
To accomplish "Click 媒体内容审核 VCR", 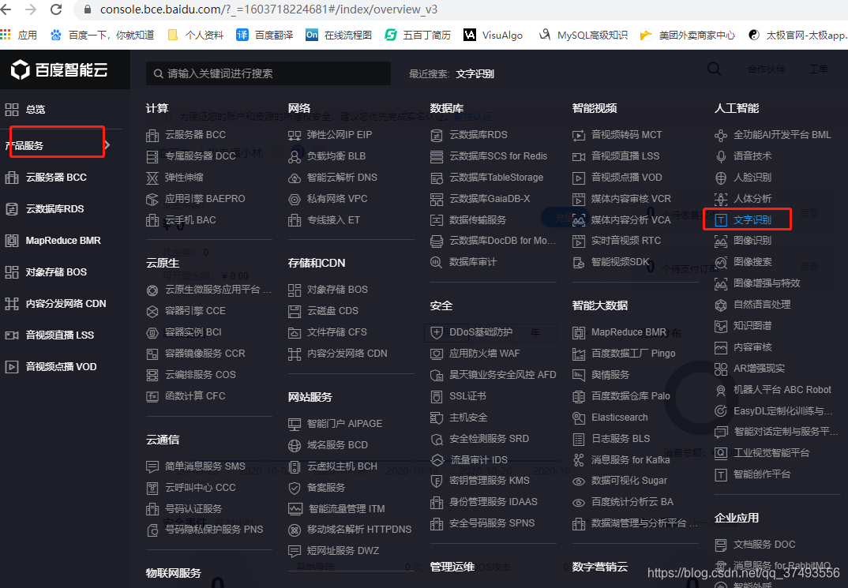I will coord(631,198).
